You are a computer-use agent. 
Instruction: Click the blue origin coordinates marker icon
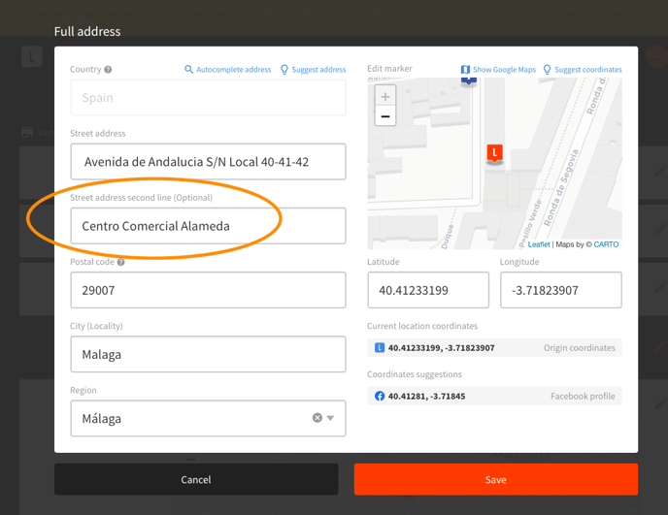coord(380,347)
